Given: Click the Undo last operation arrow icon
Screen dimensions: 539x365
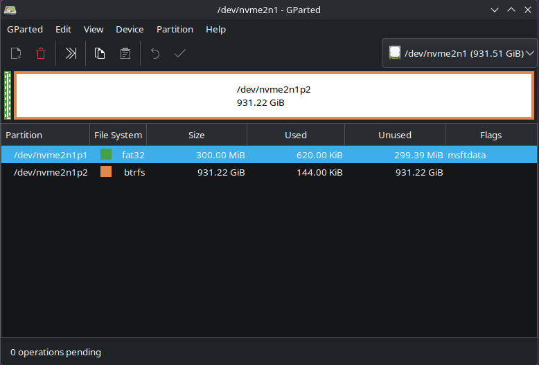Looking at the screenshot, I should click(x=155, y=53).
